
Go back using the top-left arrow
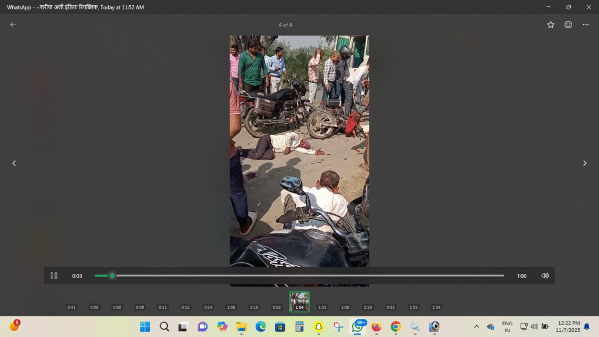(13, 25)
